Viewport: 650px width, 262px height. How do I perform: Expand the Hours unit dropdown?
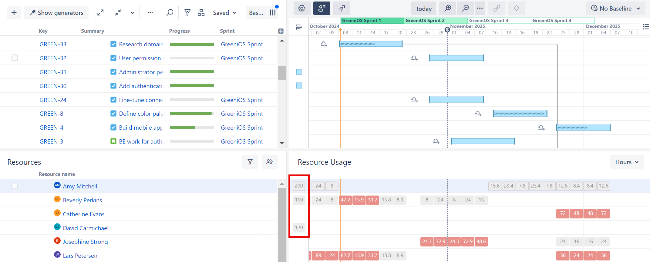(627, 162)
